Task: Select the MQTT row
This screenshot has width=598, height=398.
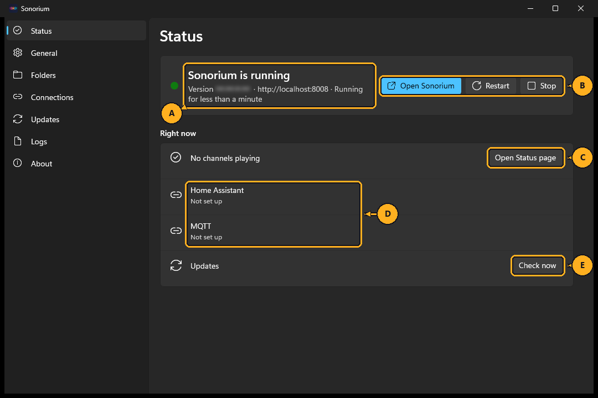Action: (x=367, y=232)
